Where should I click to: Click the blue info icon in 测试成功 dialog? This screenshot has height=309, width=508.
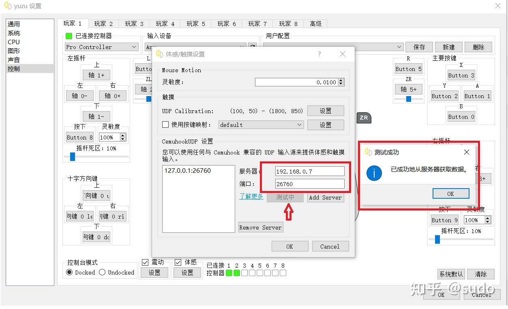point(373,173)
